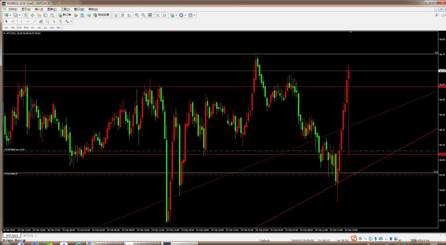Viewport: 446px width, 245px height.
Task: Zoom out on the chart
Action: 143,15
